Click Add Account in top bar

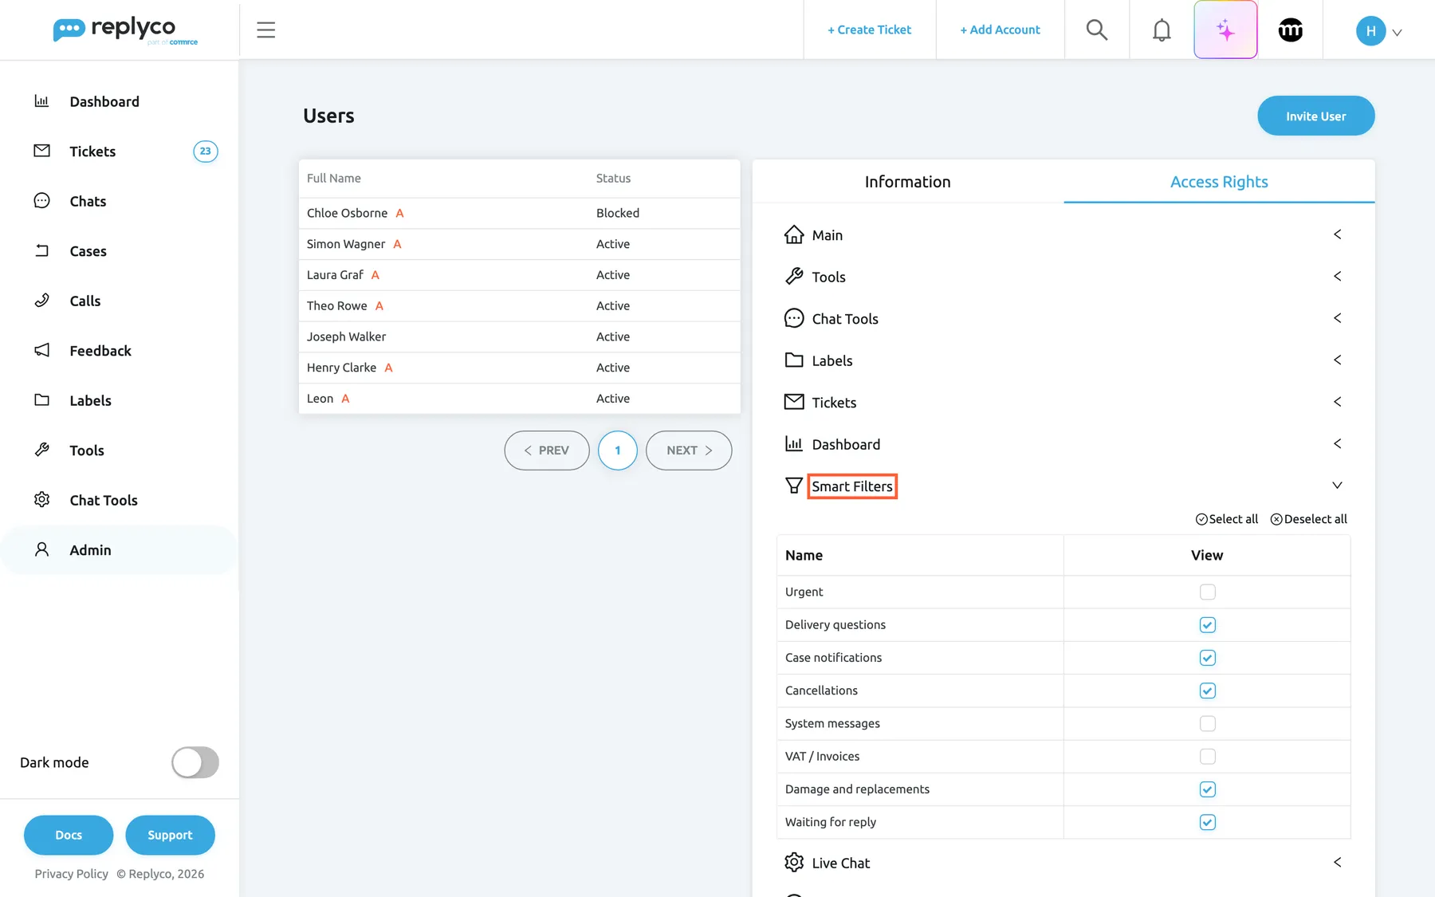(1000, 30)
